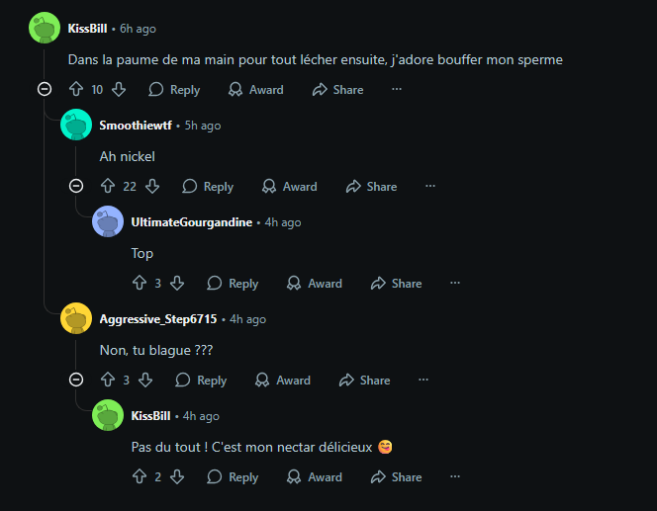Open more options on Aggressive_Step6715's comment
Viewport: 657px width, 511px height.
[423, 381]
